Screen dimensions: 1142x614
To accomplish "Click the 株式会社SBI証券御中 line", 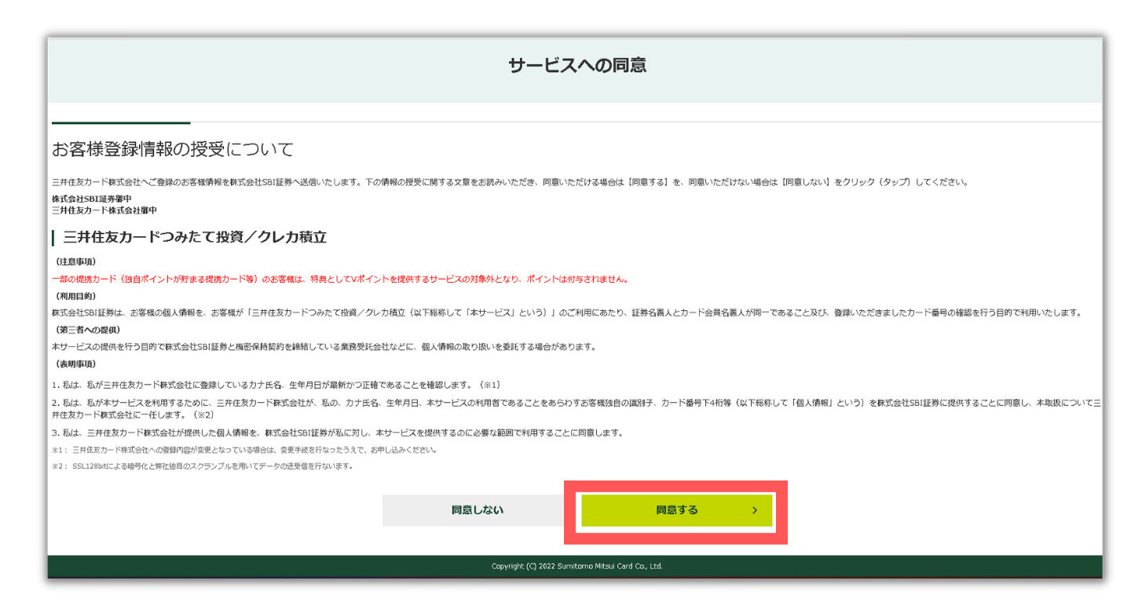I will click(x=92, y=199).
